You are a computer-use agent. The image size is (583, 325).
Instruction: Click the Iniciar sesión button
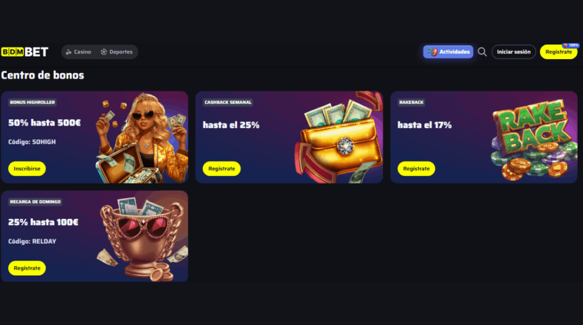[514, 52]
